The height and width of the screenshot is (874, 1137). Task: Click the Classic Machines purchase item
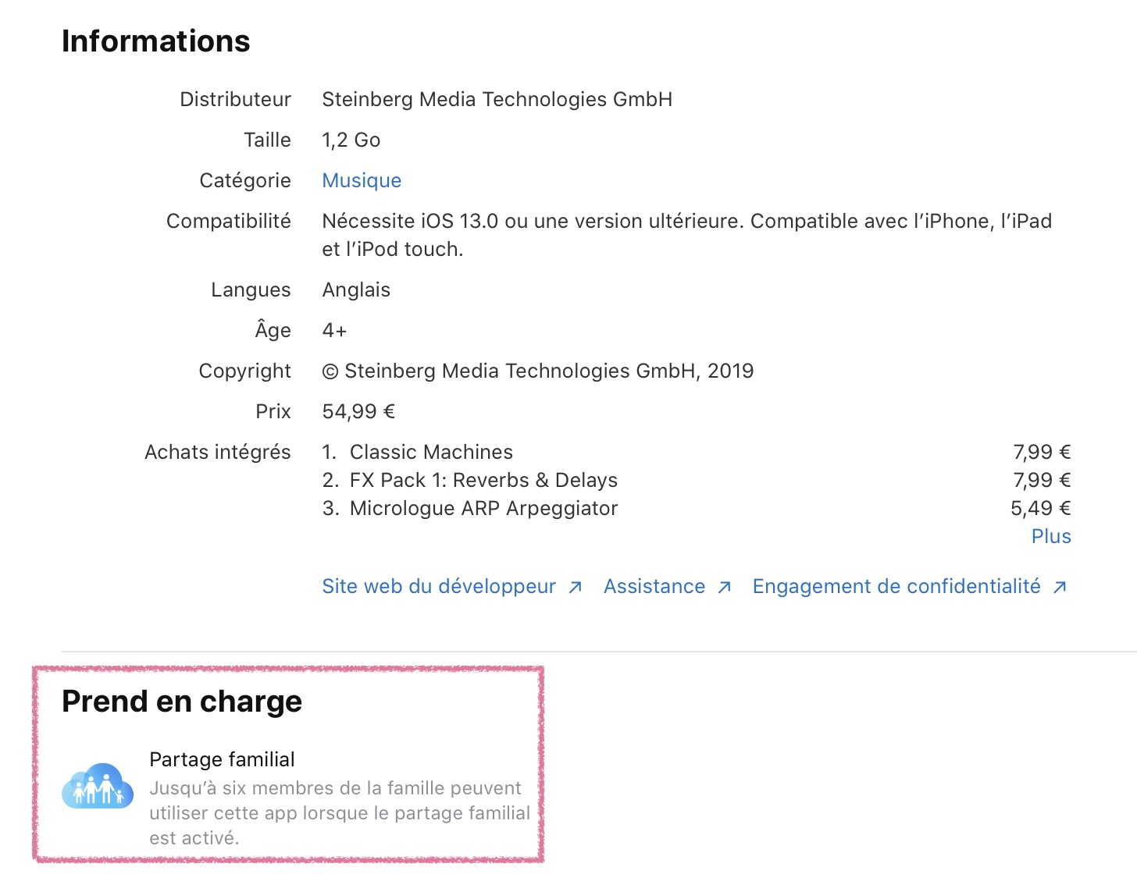tap(431, 452)
